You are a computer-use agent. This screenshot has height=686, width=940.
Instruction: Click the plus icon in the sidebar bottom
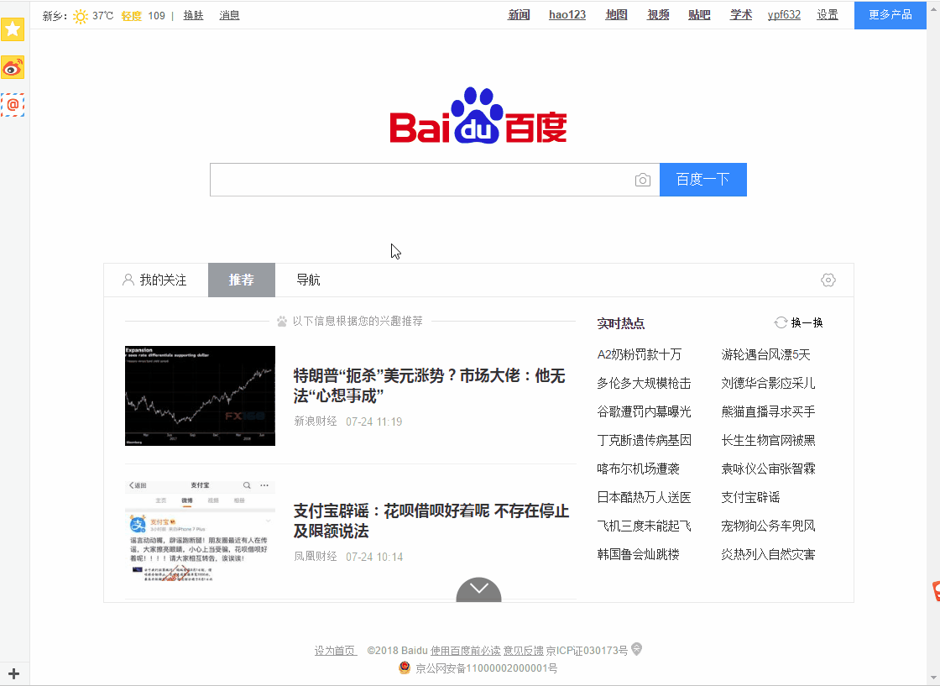13,674
